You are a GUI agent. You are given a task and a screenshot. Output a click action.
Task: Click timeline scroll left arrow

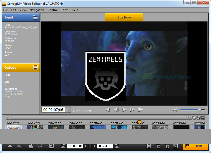pyautogui.click(x=8, y=118)
